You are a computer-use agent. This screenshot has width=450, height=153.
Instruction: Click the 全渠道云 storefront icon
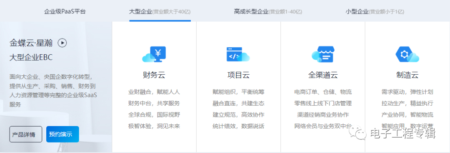(323, 54)
